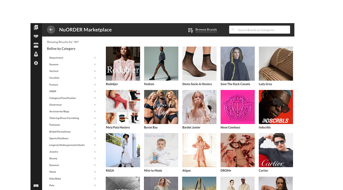This screenshot has width=343, height=190.
Task: Go back using the arrow button
Action: [51, 30]
